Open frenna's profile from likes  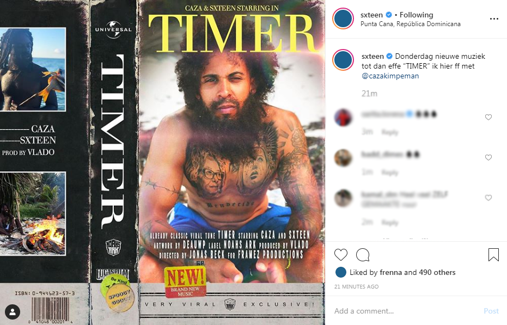(390, 272)
